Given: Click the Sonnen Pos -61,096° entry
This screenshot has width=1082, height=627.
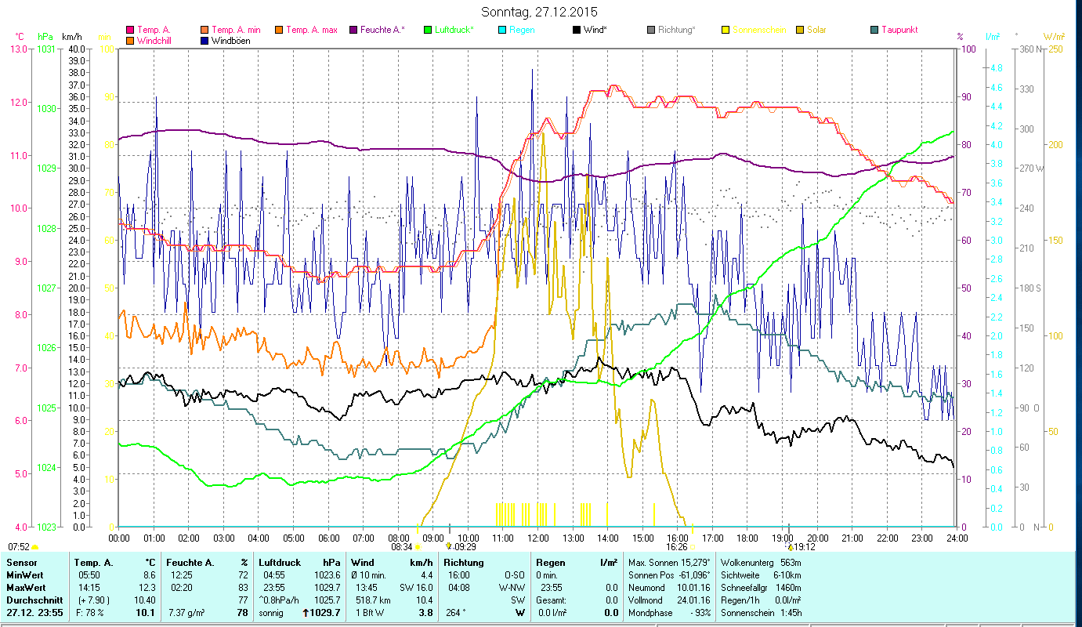Looking at the screenshot, I should 669,574.
